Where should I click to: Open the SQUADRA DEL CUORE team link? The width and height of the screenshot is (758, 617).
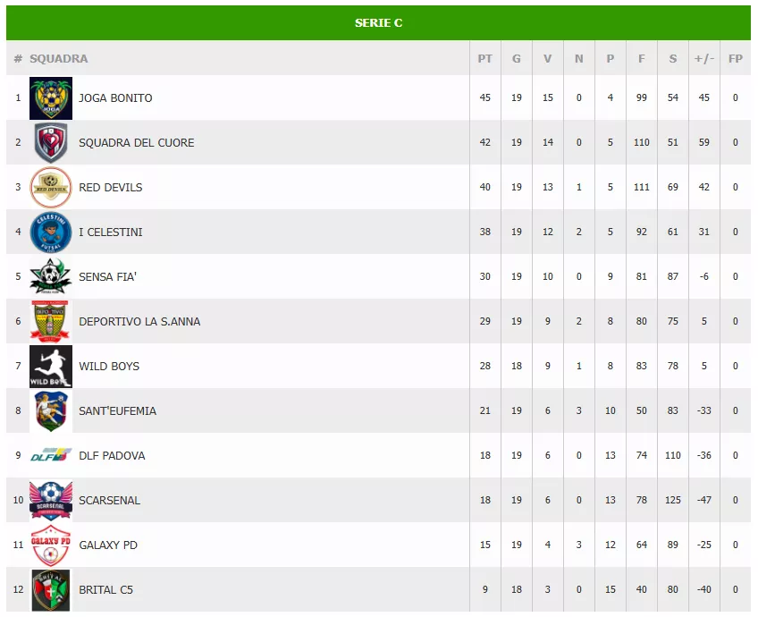pyautogui.click(x=136, y=143)
